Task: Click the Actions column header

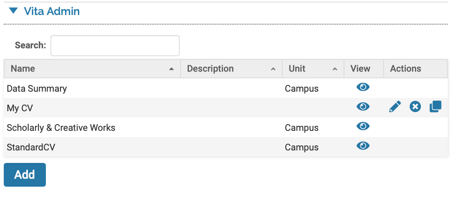Action: 405,69
